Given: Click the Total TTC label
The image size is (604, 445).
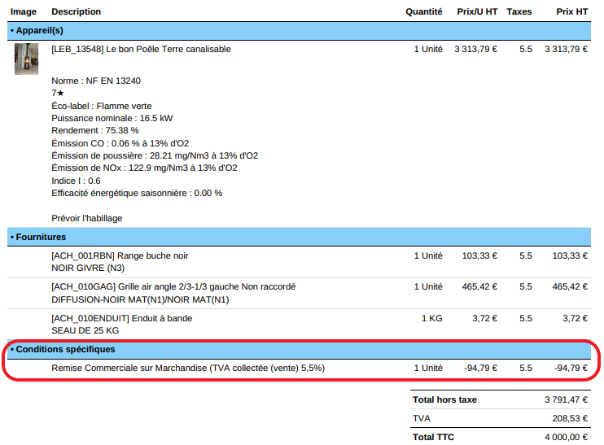Looking at the screenshot, I should (x=433, y=438).
